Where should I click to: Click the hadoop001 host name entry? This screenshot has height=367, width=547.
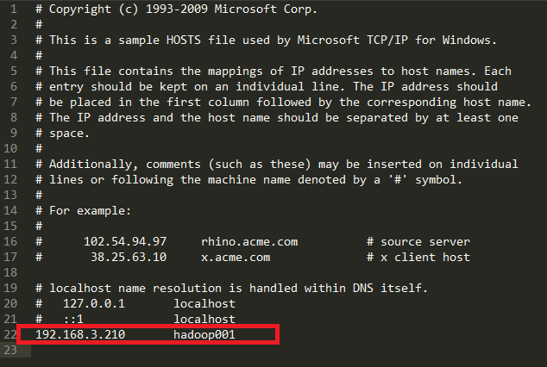point(204,334)
